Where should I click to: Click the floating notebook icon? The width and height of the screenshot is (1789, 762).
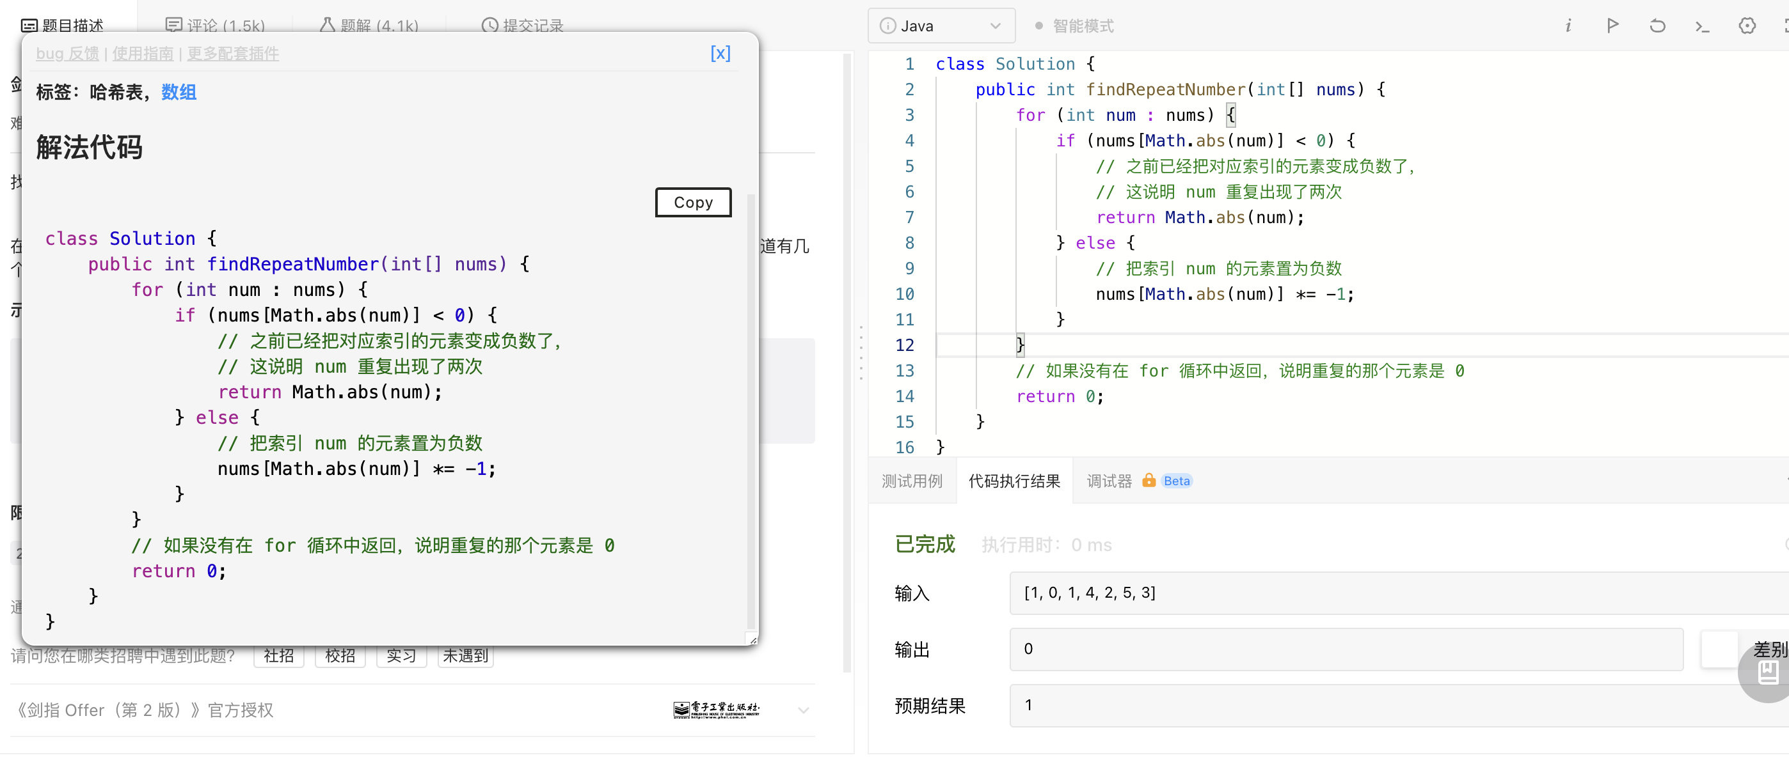pyautogui.click(x=1768, y=672)
